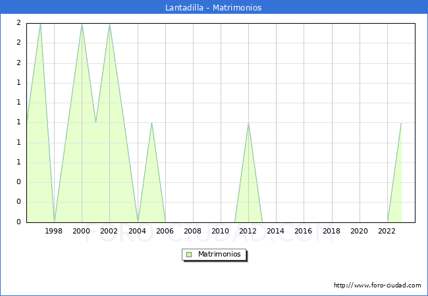Select the 2006 x-axis year label
428x296 pixels.
[x=165, y=232]
